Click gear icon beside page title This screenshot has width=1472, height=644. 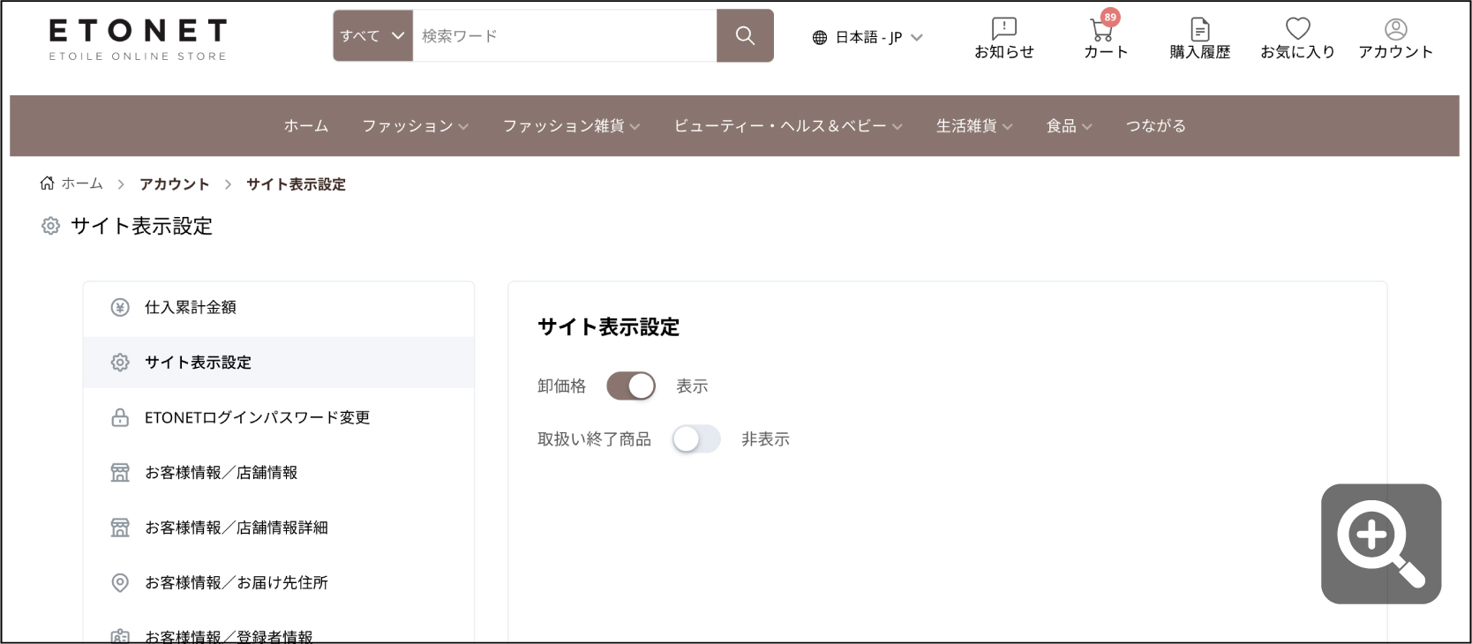pos(50,226)
